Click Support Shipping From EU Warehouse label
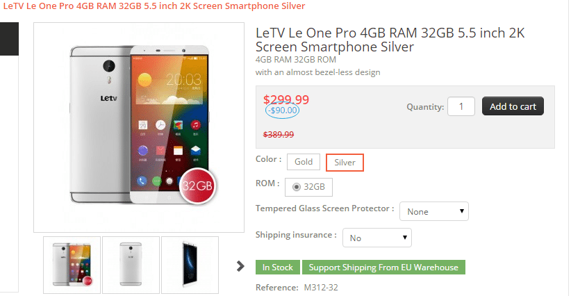The image size is (571, 296). point(383,268)
